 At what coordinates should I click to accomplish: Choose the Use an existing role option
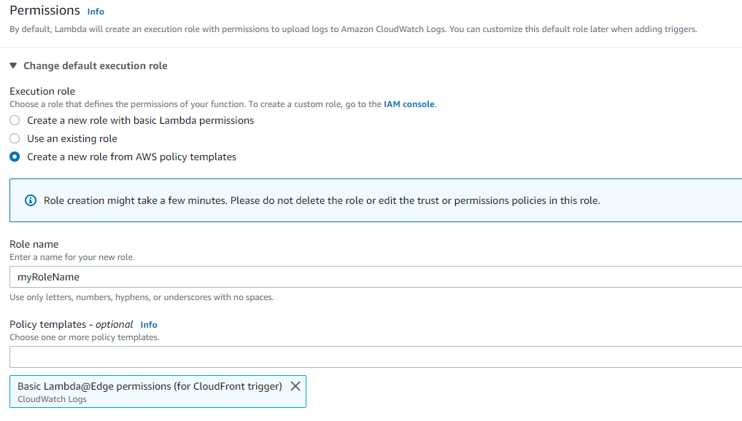pyautogui.click(x=15, y=138)
